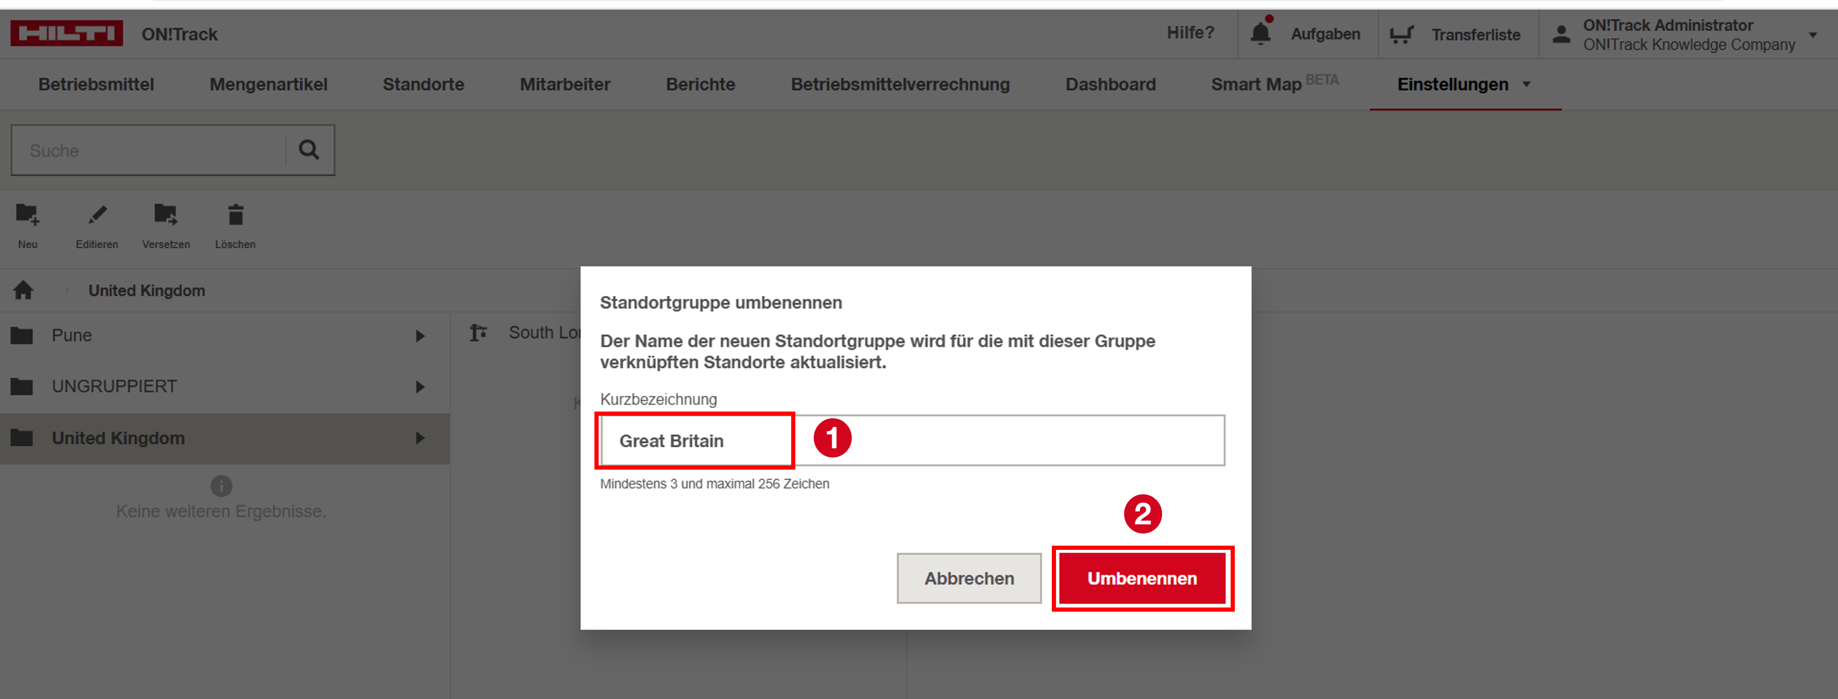
Task: Click the Mindestens 3 und maximal 256 Zeichen hint
Action: tap(714, 483)
